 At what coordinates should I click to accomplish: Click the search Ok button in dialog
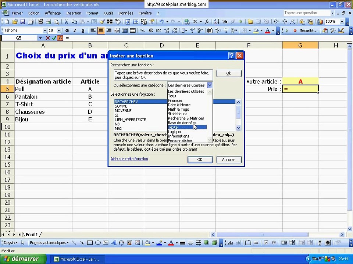[x=229, y=73]
